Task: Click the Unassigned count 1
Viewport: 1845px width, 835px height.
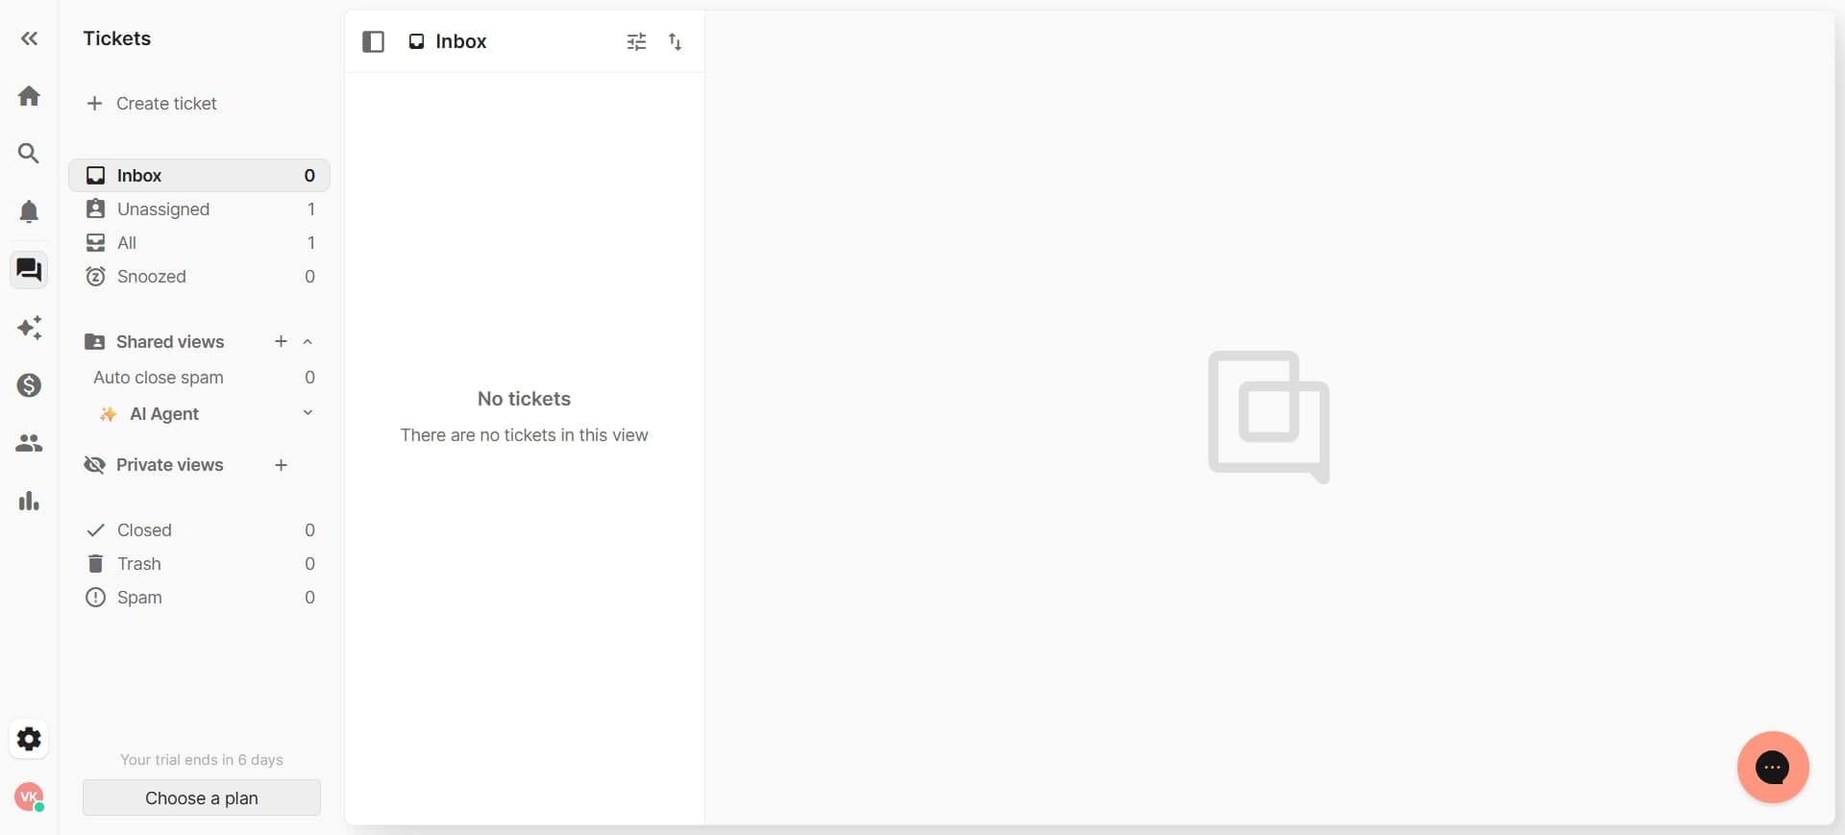Action: [310, 209]
